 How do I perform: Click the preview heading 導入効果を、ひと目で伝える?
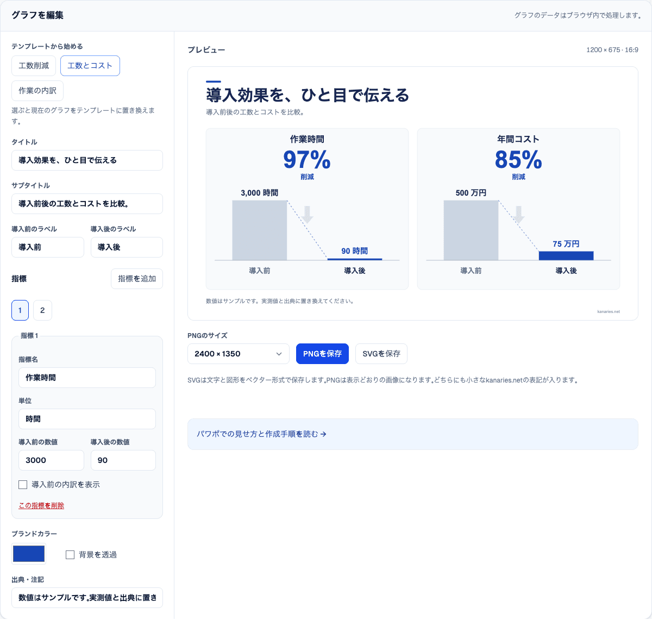pos(308,96)
